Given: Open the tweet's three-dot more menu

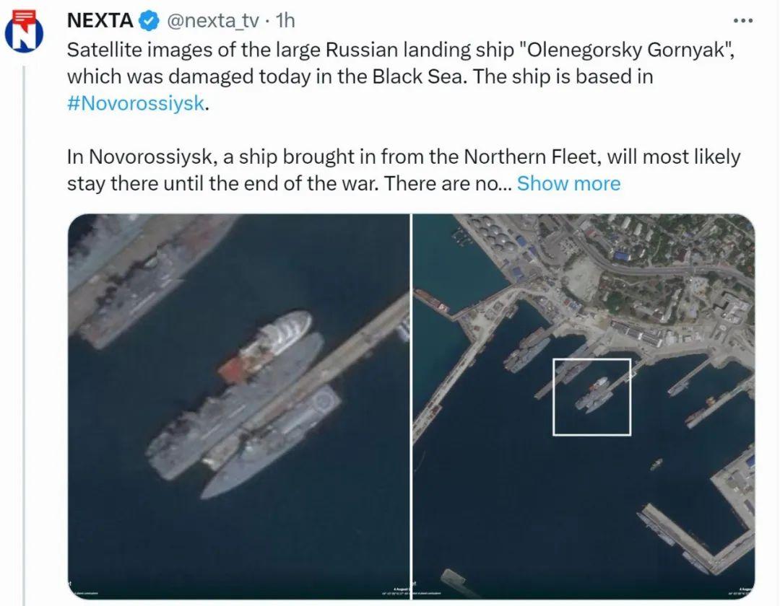Looking at the screenshot, I should (x=743, y=20).
